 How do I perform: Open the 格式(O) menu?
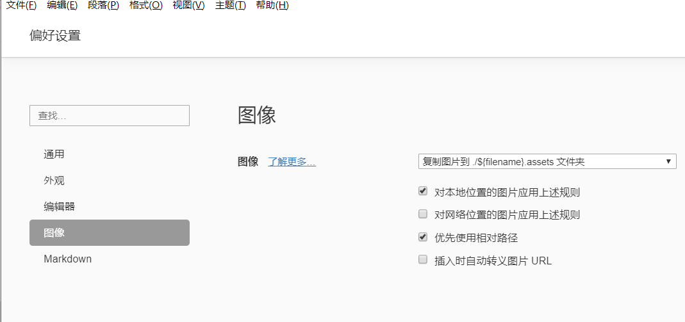click(x=146, y=5)
